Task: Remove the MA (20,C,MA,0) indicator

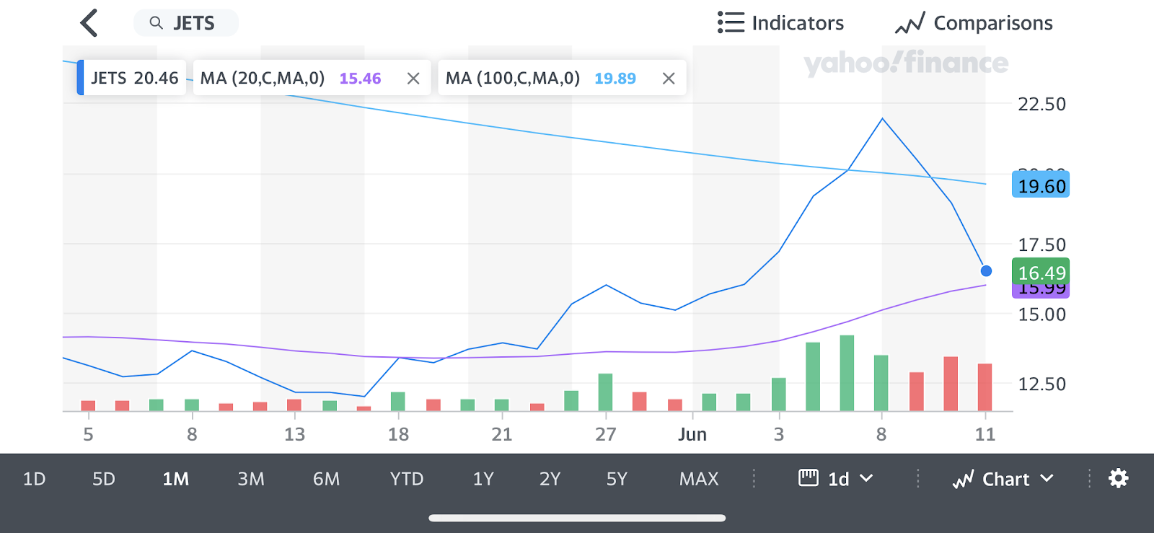Action: (413, 79)
